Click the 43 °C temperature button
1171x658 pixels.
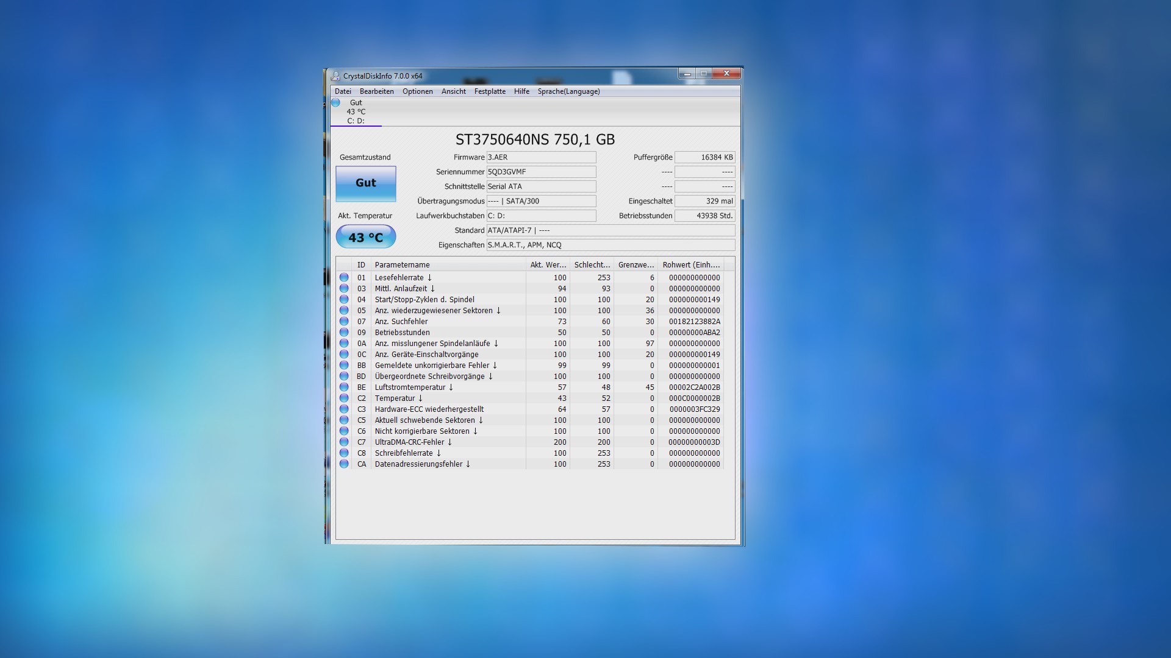pyautogui.click(x=365, y=237)
